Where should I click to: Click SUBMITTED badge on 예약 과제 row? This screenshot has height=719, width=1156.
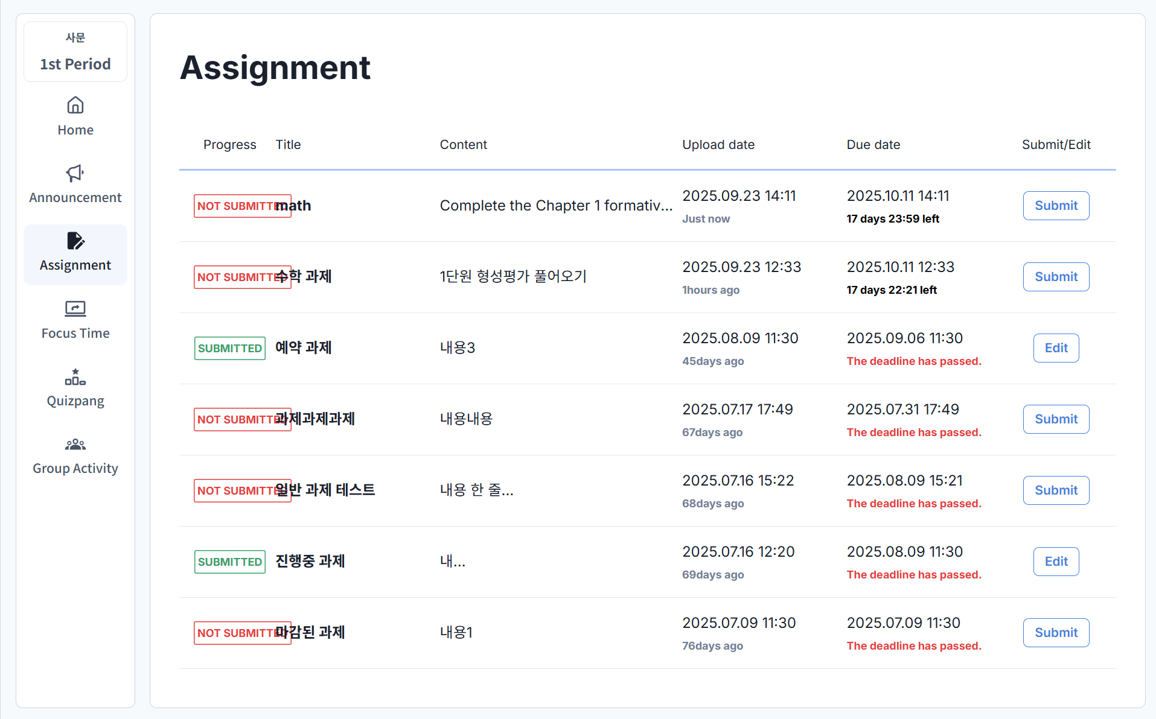[x=229, y=348]
